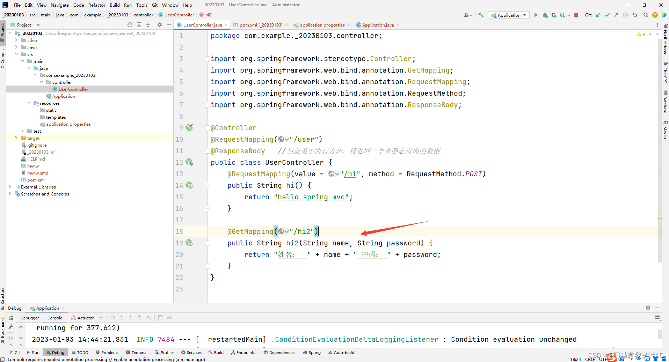Rerun Application in the Debug panel

(x=11, y=318)
